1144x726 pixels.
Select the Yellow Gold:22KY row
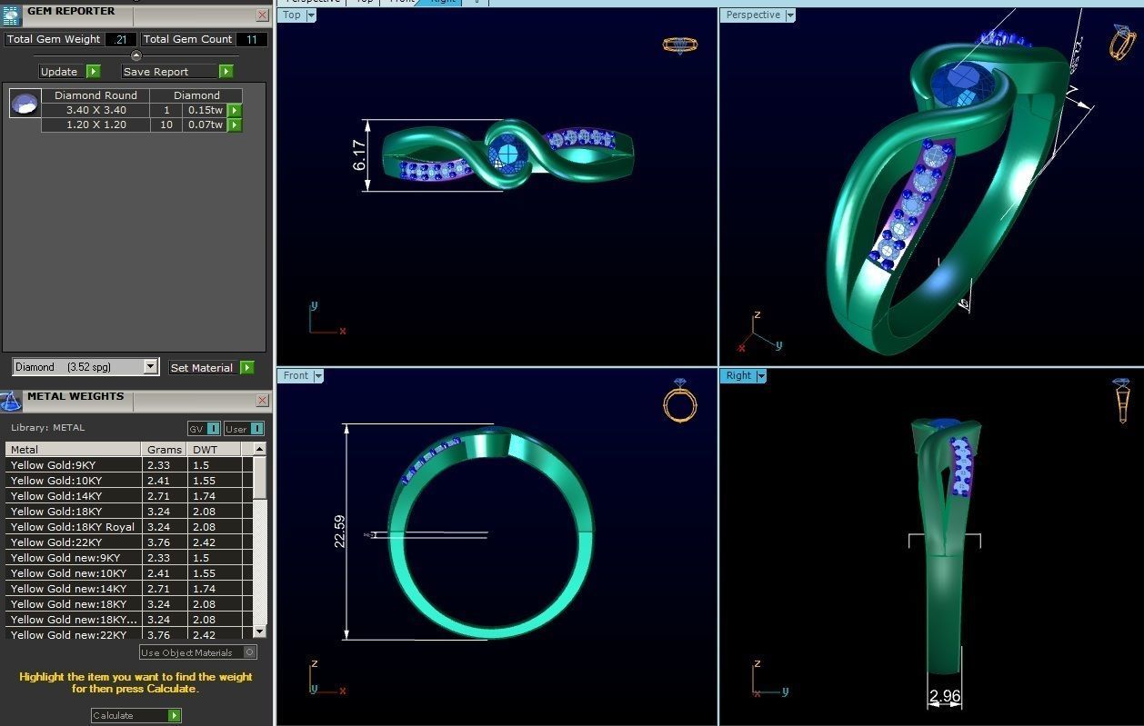[127, 542]
